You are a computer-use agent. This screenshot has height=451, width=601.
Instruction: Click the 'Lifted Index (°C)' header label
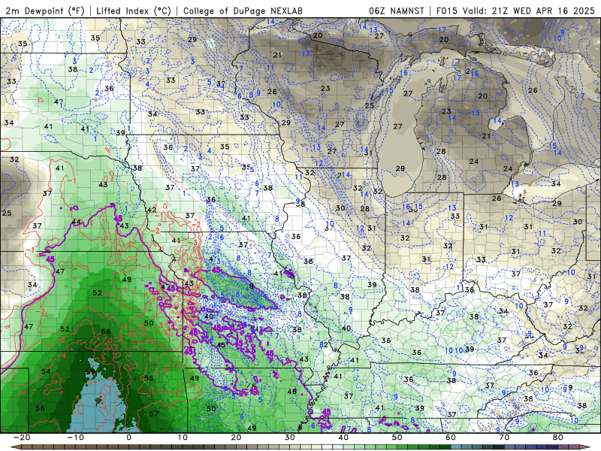134,11
